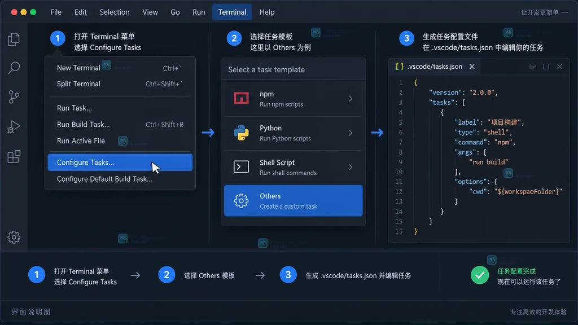Viewport: 578px width, 325px height.
Task: Close the editor panel with X icon
Action: (559, 67)
